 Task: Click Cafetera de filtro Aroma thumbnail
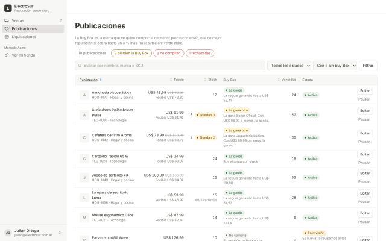pos(84,137)
